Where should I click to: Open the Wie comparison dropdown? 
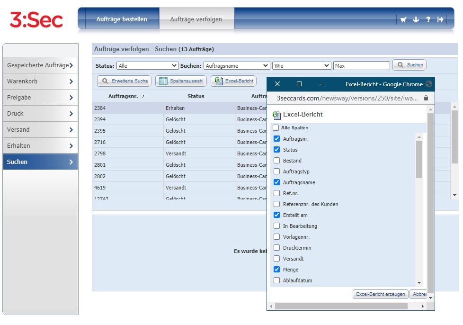(x=301, y=65)
